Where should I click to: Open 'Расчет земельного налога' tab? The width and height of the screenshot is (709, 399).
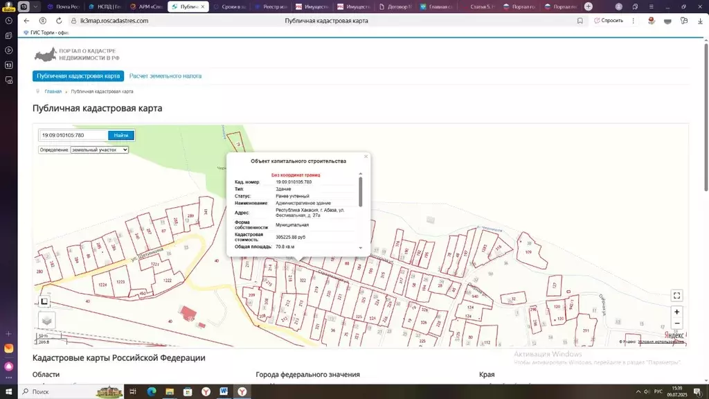(165, 76)
